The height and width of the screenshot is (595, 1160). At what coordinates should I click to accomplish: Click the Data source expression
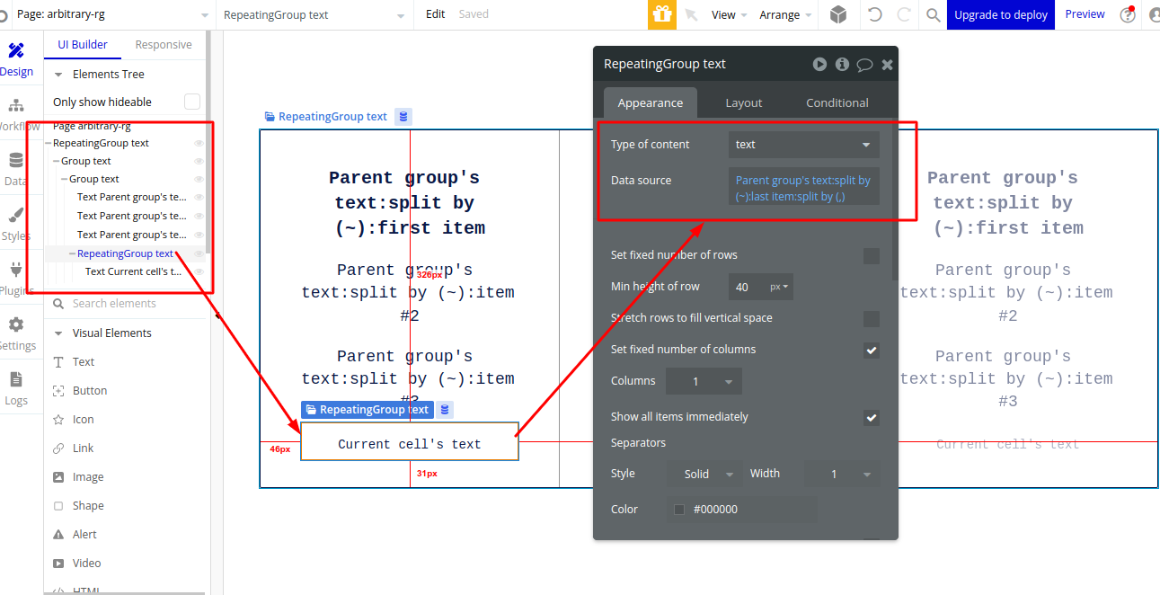[x=804, y=188]
